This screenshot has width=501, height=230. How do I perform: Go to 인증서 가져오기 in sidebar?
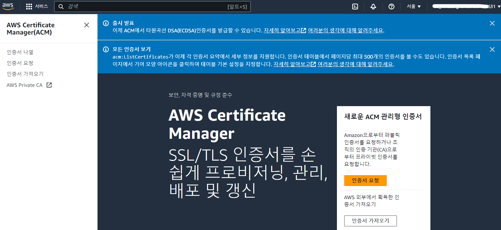point(25,74)
